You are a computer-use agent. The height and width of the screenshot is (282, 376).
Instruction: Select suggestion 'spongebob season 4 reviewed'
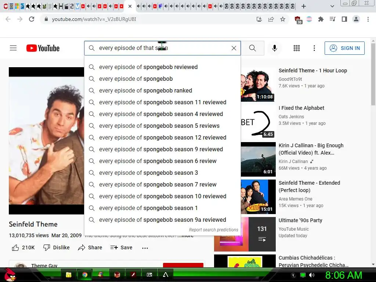click(162, 114)
